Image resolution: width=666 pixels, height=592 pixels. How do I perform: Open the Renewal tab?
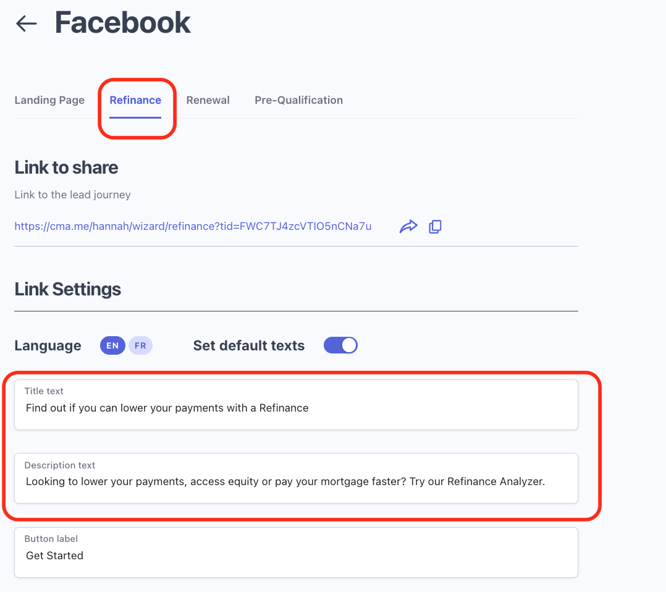coord(208,100)
